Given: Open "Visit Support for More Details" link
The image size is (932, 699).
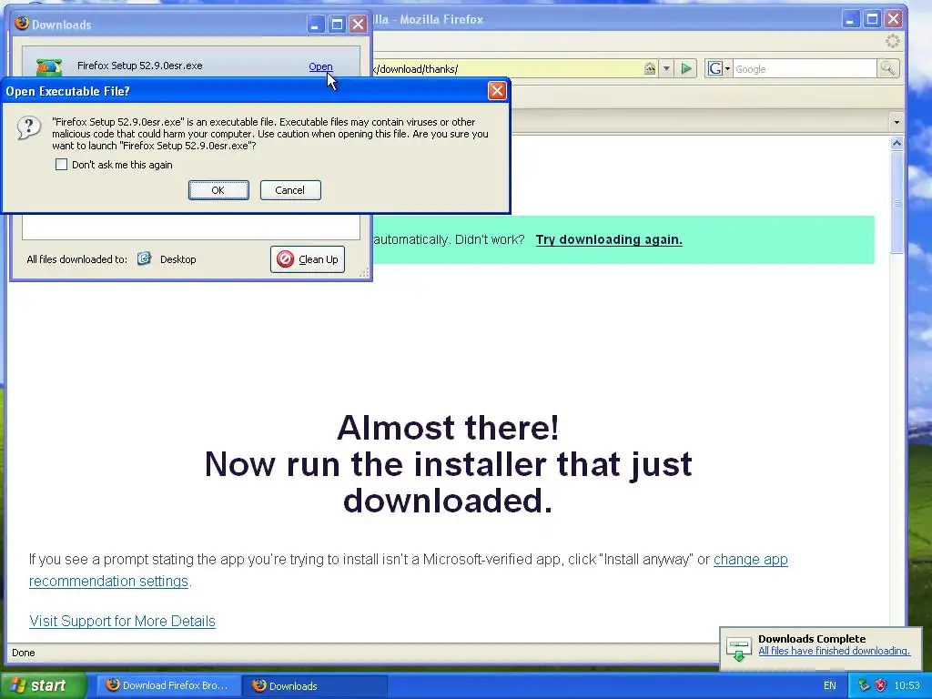Looking at the screenshot, I should tap(123, 621).
